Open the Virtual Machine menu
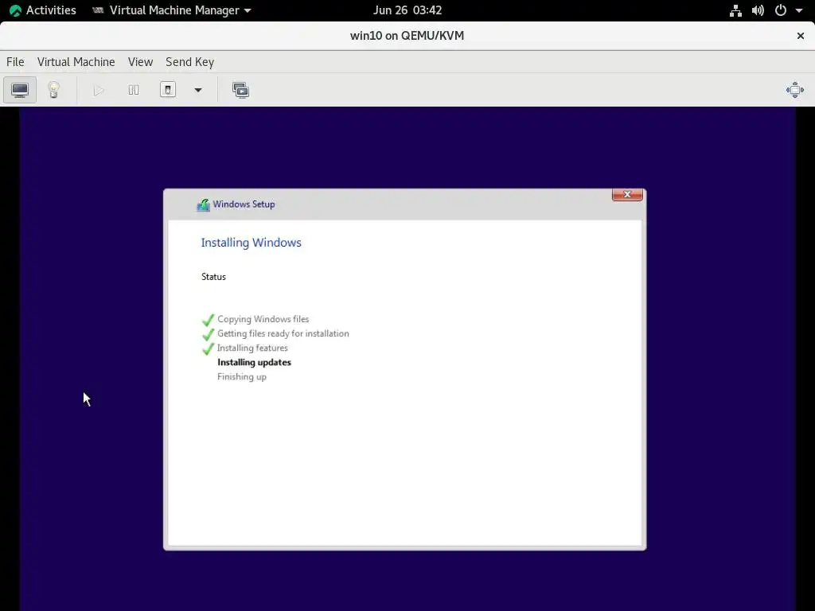 pos(76,62)
